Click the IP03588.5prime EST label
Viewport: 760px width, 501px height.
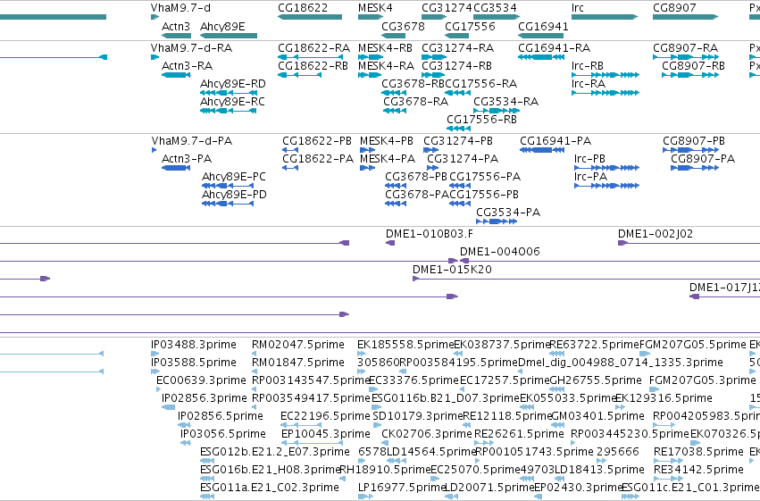(x=194, y=363)
